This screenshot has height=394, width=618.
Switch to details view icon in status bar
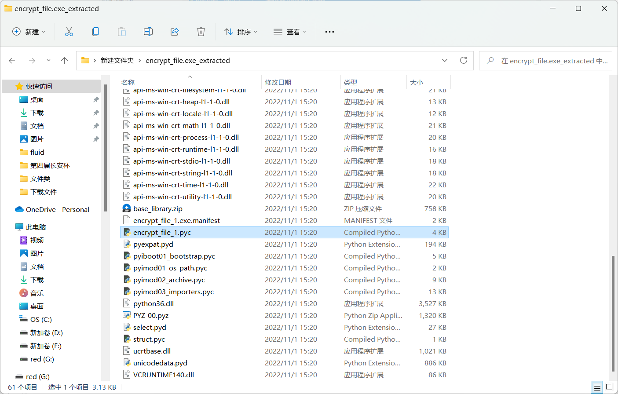point(597,387)
